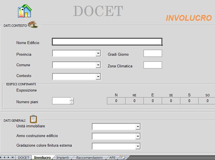Switch to the Impianti sheet tab
This screenshot has width=215, height=160.
(x=62, y=158)
